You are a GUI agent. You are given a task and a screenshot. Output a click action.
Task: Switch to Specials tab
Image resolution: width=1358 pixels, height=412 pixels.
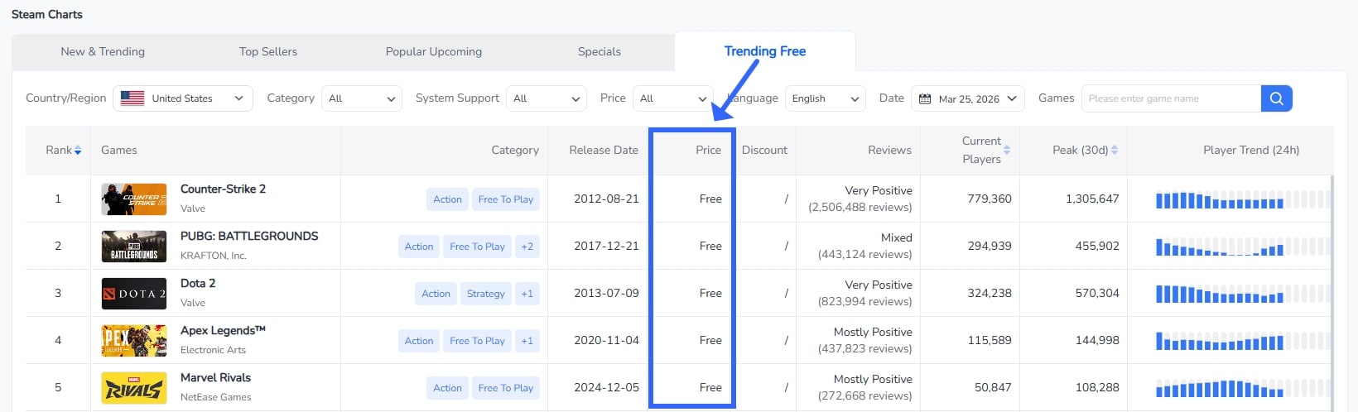600,51
